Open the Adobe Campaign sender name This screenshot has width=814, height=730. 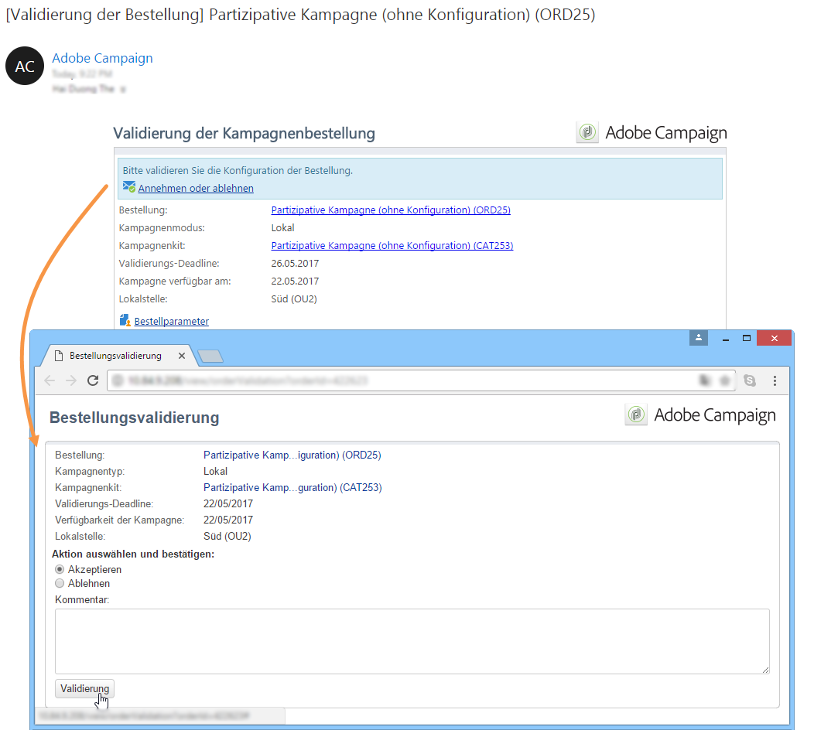pos(102,58)
